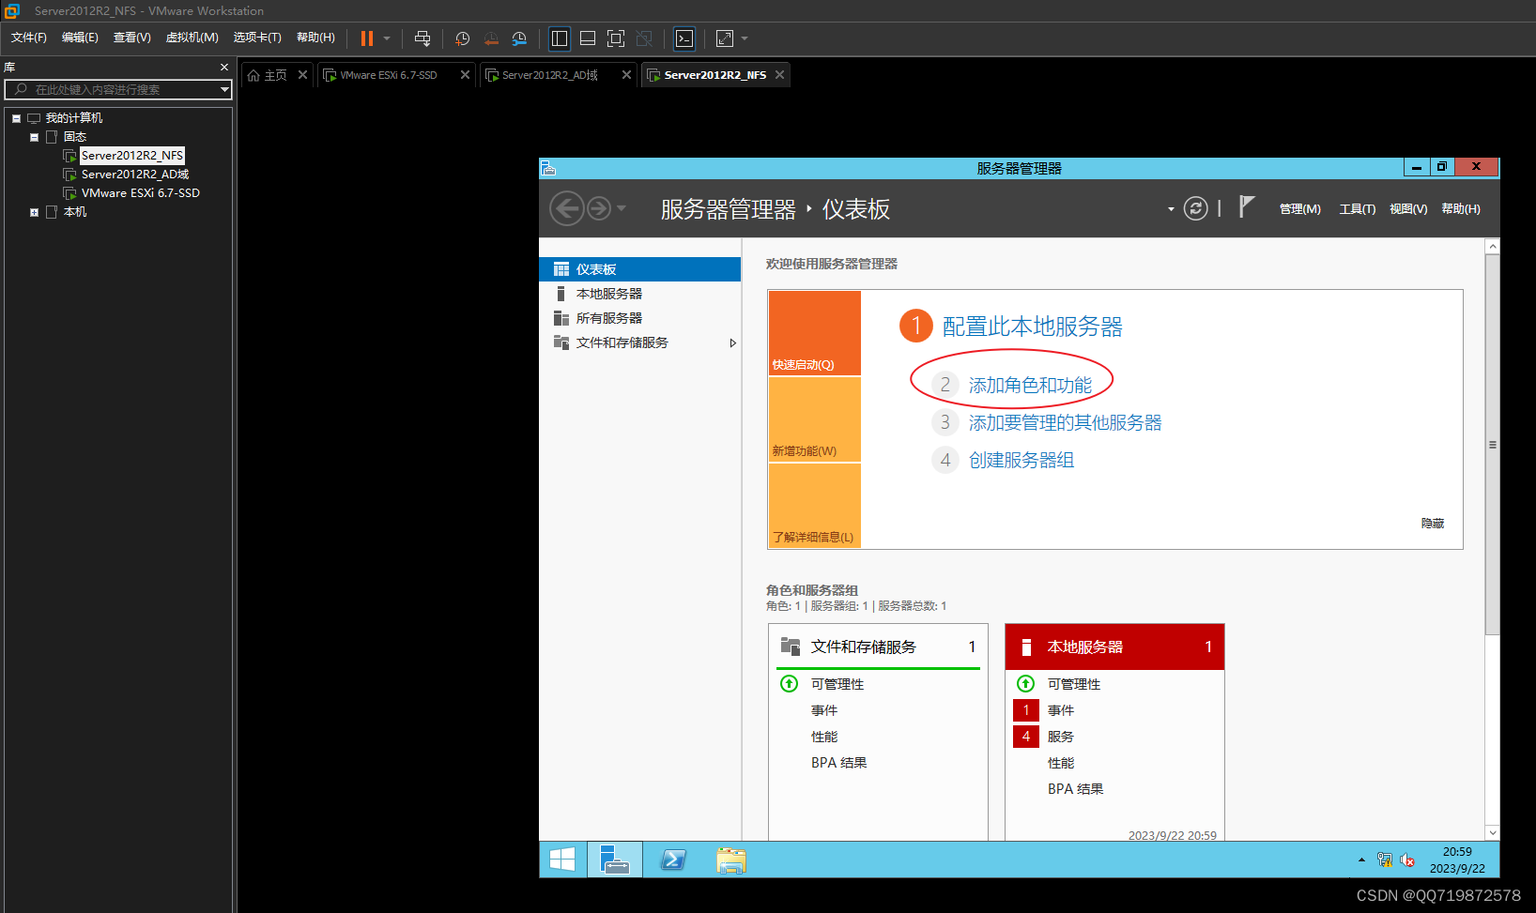
Task: Open the 选项卡(T) menu
Action: tap(257, 38)
